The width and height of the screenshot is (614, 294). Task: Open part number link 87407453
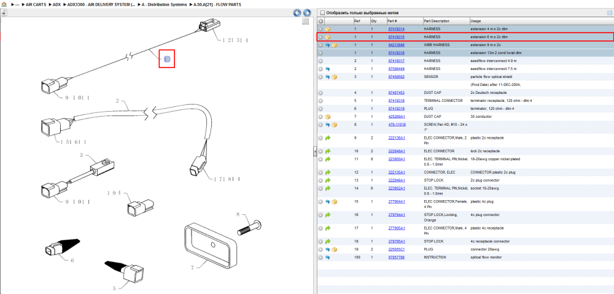pyautogui.click(x=396, y=93)
